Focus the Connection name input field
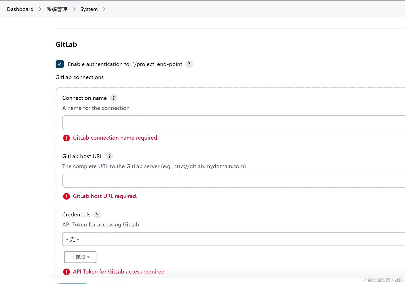This screenshot has height=284, width=405. (x=233, y=122)
